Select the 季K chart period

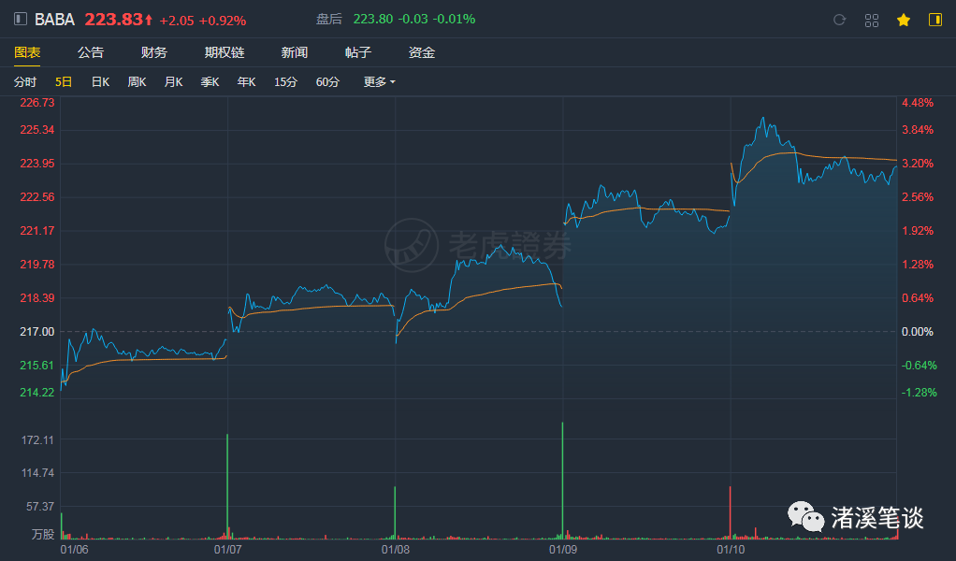tap(210, 81)
